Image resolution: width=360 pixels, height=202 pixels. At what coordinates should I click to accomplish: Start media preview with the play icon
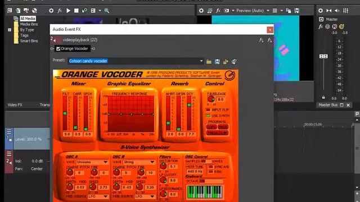click(68, 11)
